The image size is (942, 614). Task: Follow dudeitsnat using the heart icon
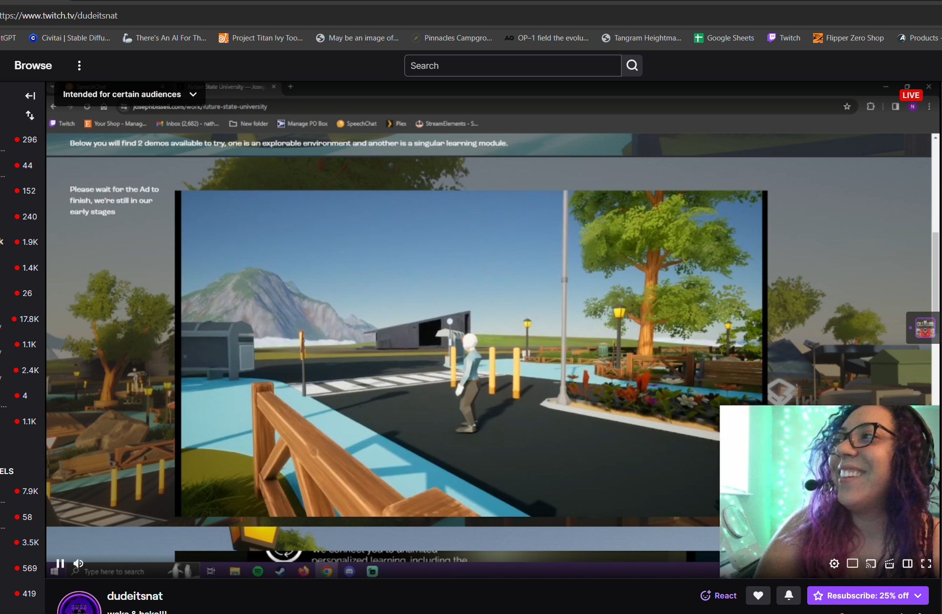point(758,595)
